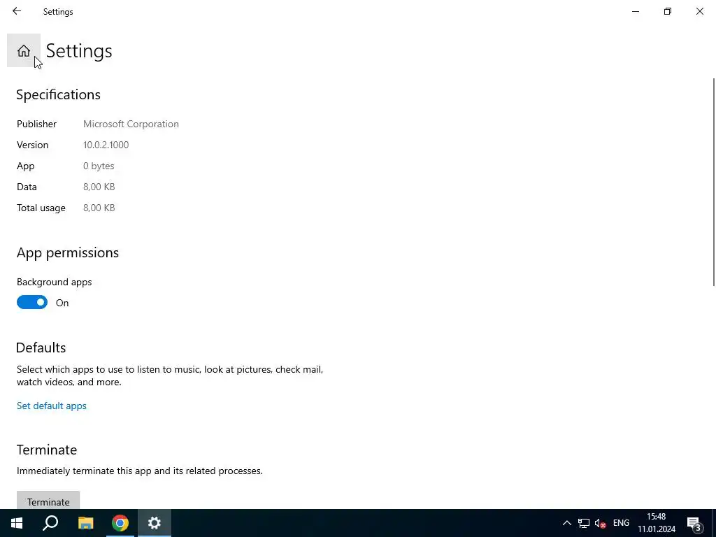Image resolution: width=716 pixels, height=537 pixels.
Task: Launch File Explorer from taskbar
Action: (x=85, y=523)
